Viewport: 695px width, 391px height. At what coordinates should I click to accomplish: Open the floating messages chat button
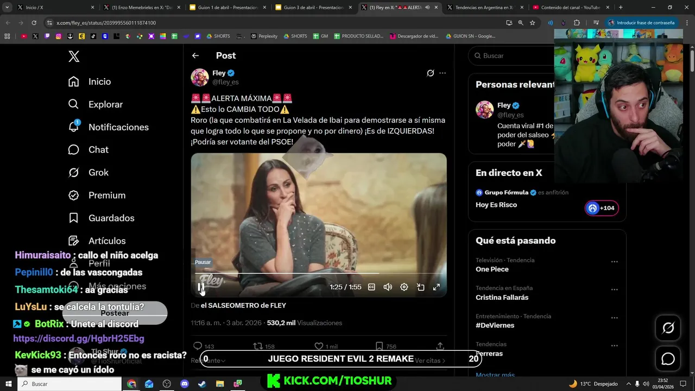point(668,359)
